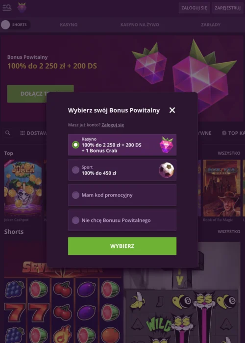The width and height of the screenshot is (245, 343).
Task: Click the search magnifier icon below the banner
Action: [x=8, y=133]
